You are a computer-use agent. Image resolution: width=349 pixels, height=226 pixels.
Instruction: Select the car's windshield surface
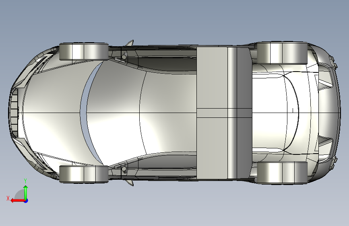click(114, 112)
